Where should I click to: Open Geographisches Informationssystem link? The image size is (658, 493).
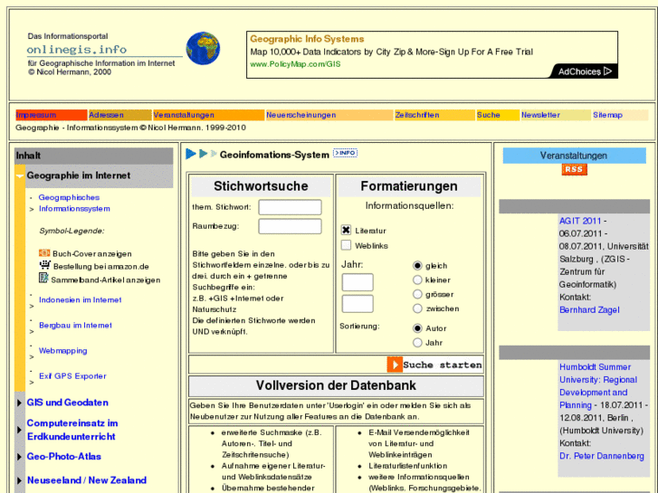(x=74, y=203)
